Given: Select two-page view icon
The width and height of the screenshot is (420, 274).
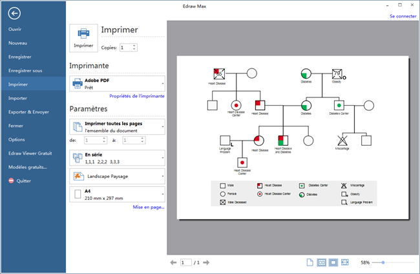Looking at the screenshot, I should click(x=321, y=262).
